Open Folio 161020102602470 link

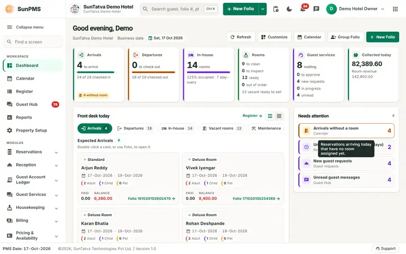pos(152,199)
